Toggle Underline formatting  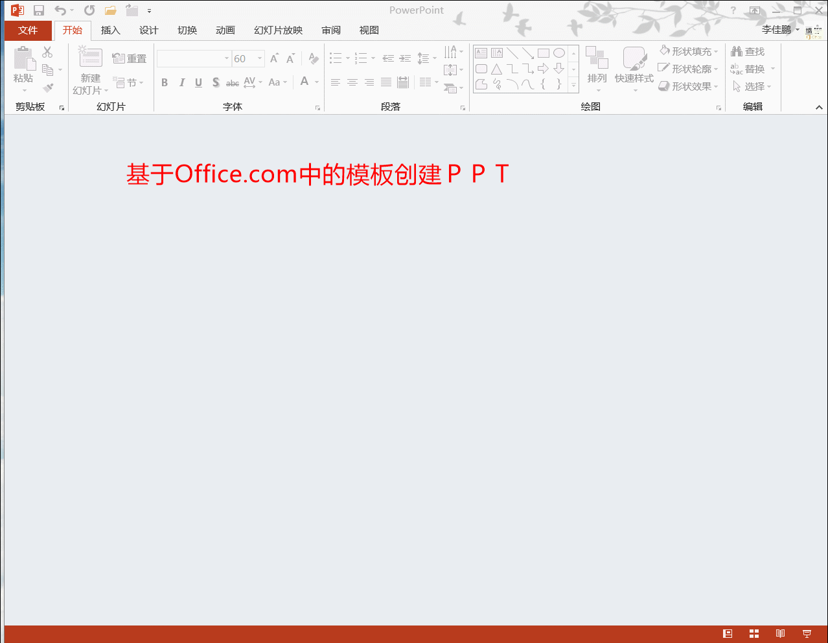[x=198, y=82]
